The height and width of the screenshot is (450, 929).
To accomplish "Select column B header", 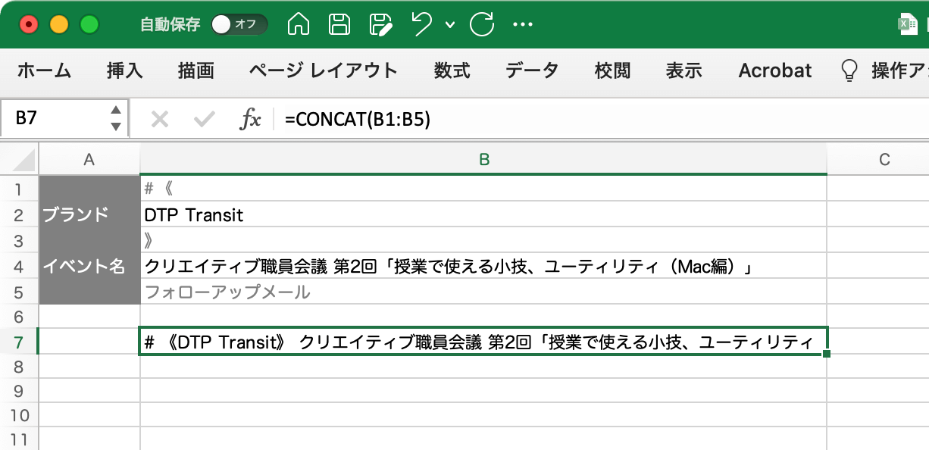I will click(x=483, y=159).
